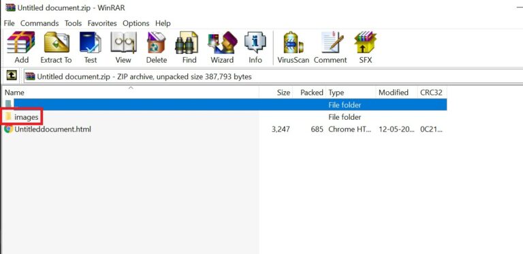Viewport: 523px width, 254px height.
Task: Click the images folder icon
Action: coord(8,117)
